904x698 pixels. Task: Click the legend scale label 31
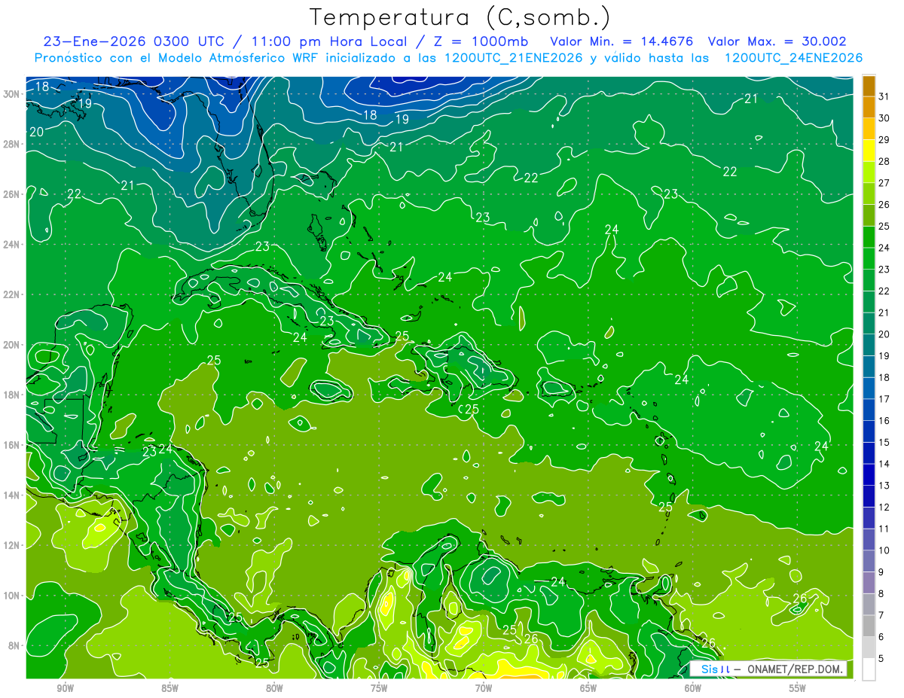[884, 96]
